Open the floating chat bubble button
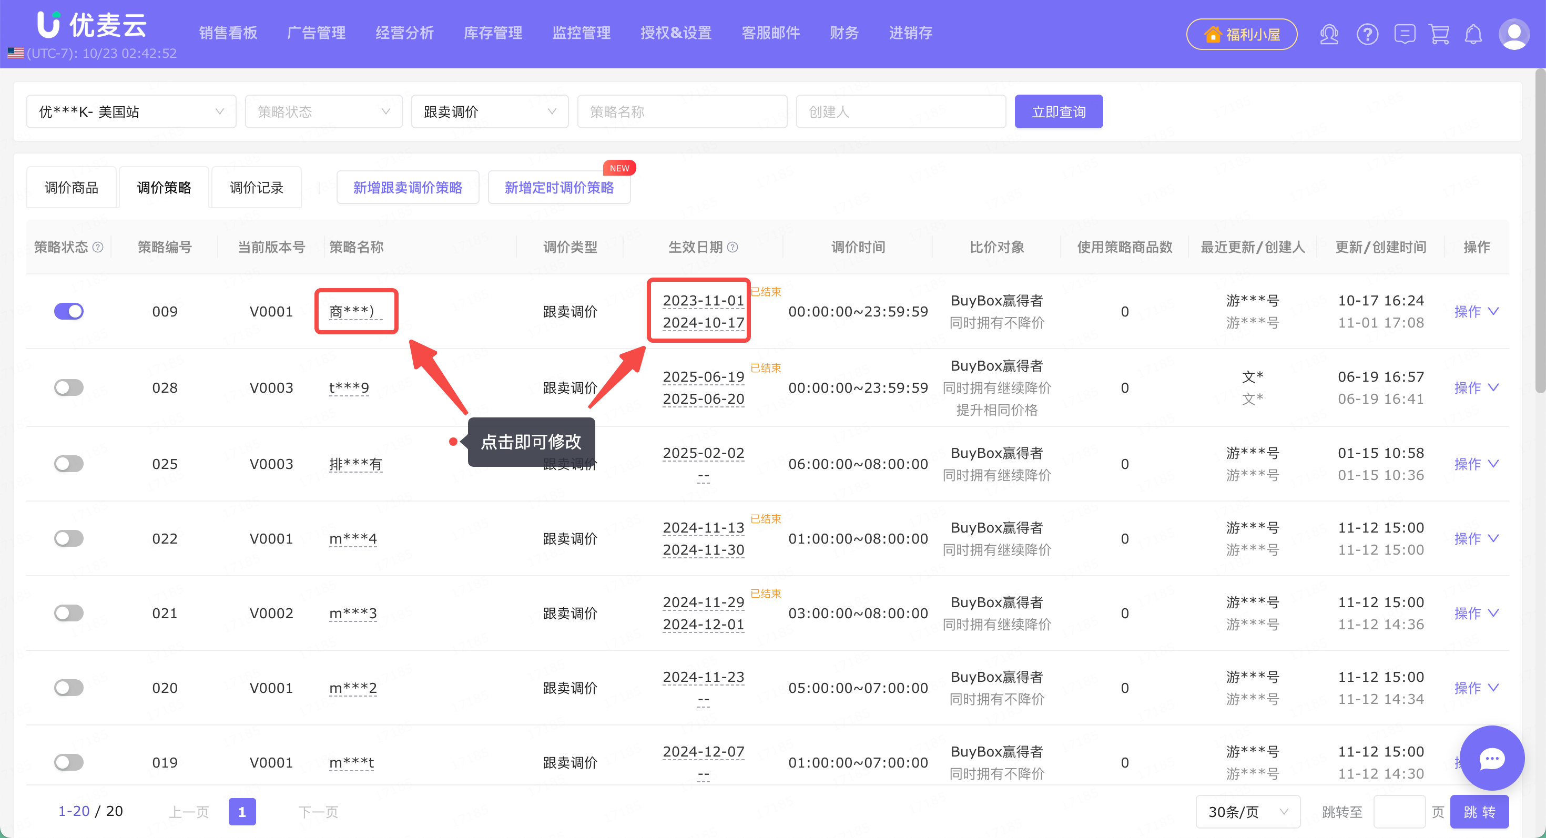Viewport: 1546px width, 838px height. 1491,758
